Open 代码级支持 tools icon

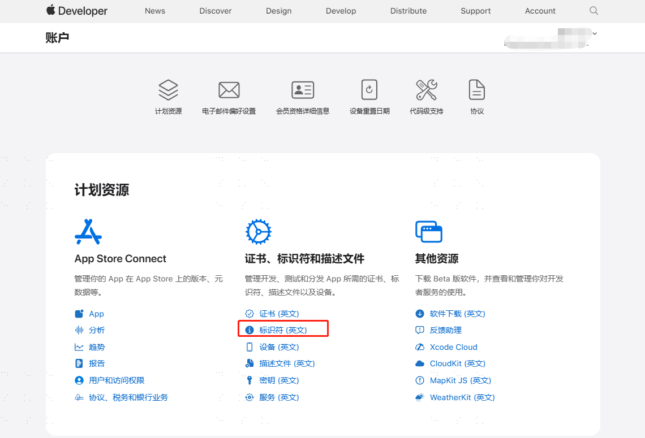(x=427, y=90)
